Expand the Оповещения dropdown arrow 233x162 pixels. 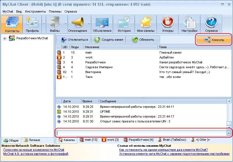[x=89, y=24]
